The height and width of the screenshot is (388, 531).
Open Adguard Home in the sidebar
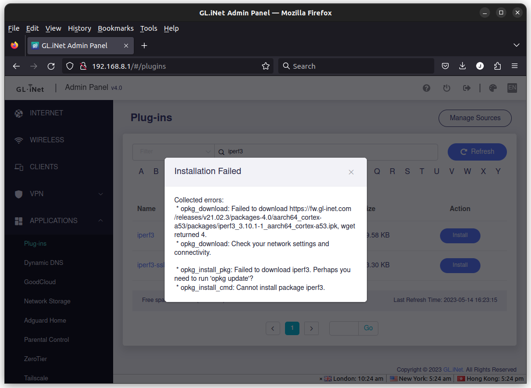(45, 321)
